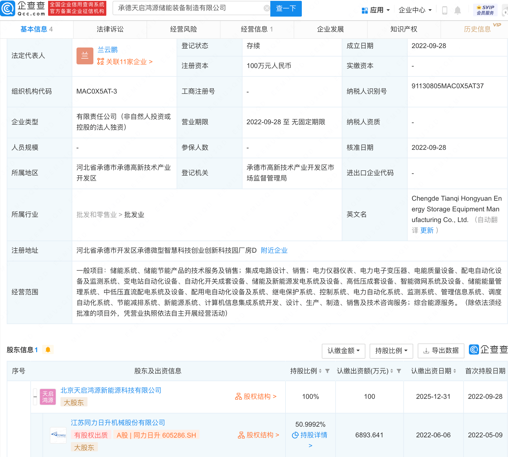The image size is (508, 457).
Task: Click 导出数据 export button
Action: (x=441, y=351)
